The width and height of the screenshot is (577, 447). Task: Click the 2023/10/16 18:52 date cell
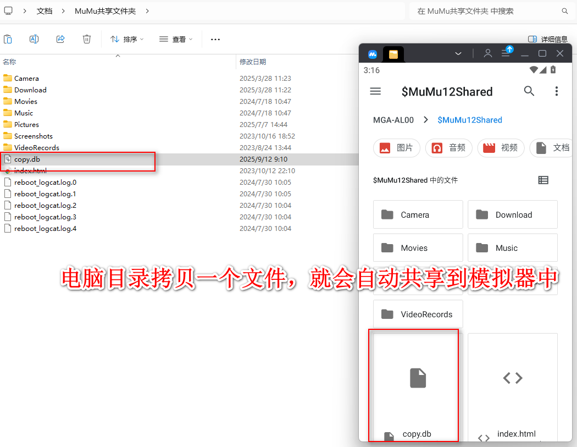tap(267, 136)
